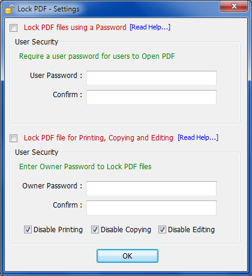This screenshot has height=276, width=252.
Task: Enable Lock PDF files using a Password checkbox
Action: [x=14, y=28]
